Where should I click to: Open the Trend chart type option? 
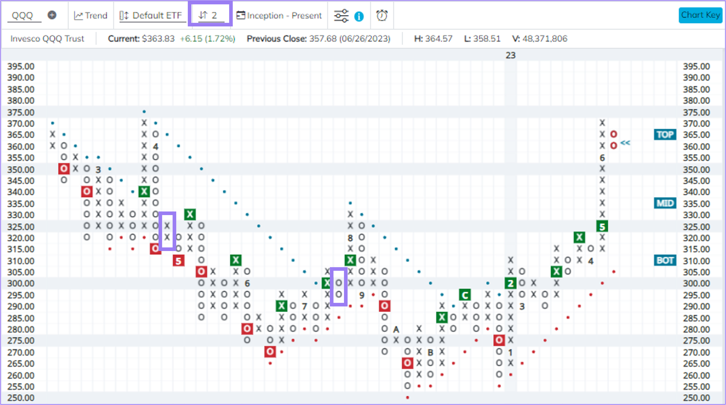[90, 15]
